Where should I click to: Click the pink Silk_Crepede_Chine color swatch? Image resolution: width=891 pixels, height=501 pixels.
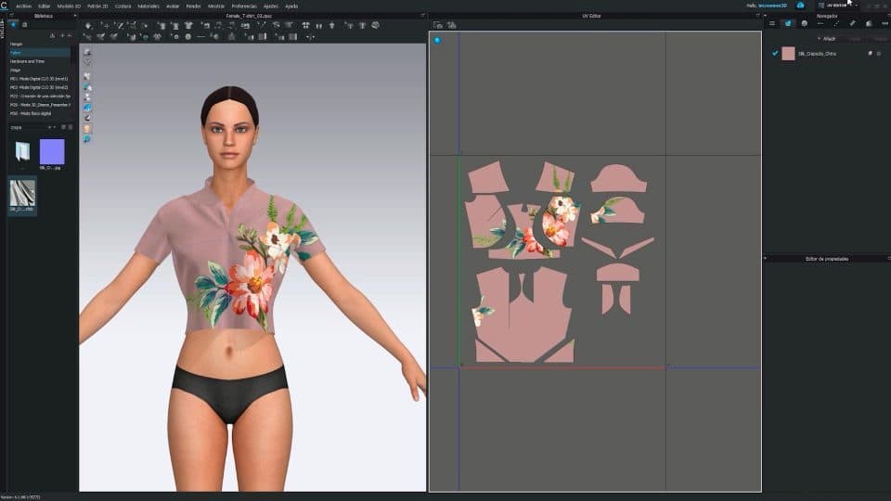pyautogui.click(x=788, y=54)
